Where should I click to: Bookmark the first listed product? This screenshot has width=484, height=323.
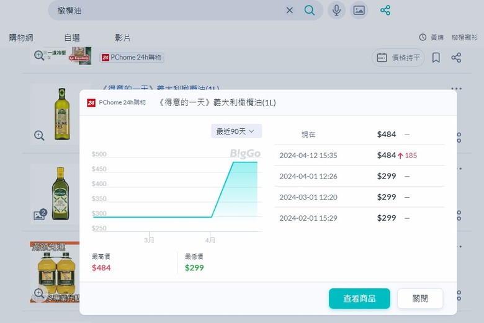click(x=436, y=58)
